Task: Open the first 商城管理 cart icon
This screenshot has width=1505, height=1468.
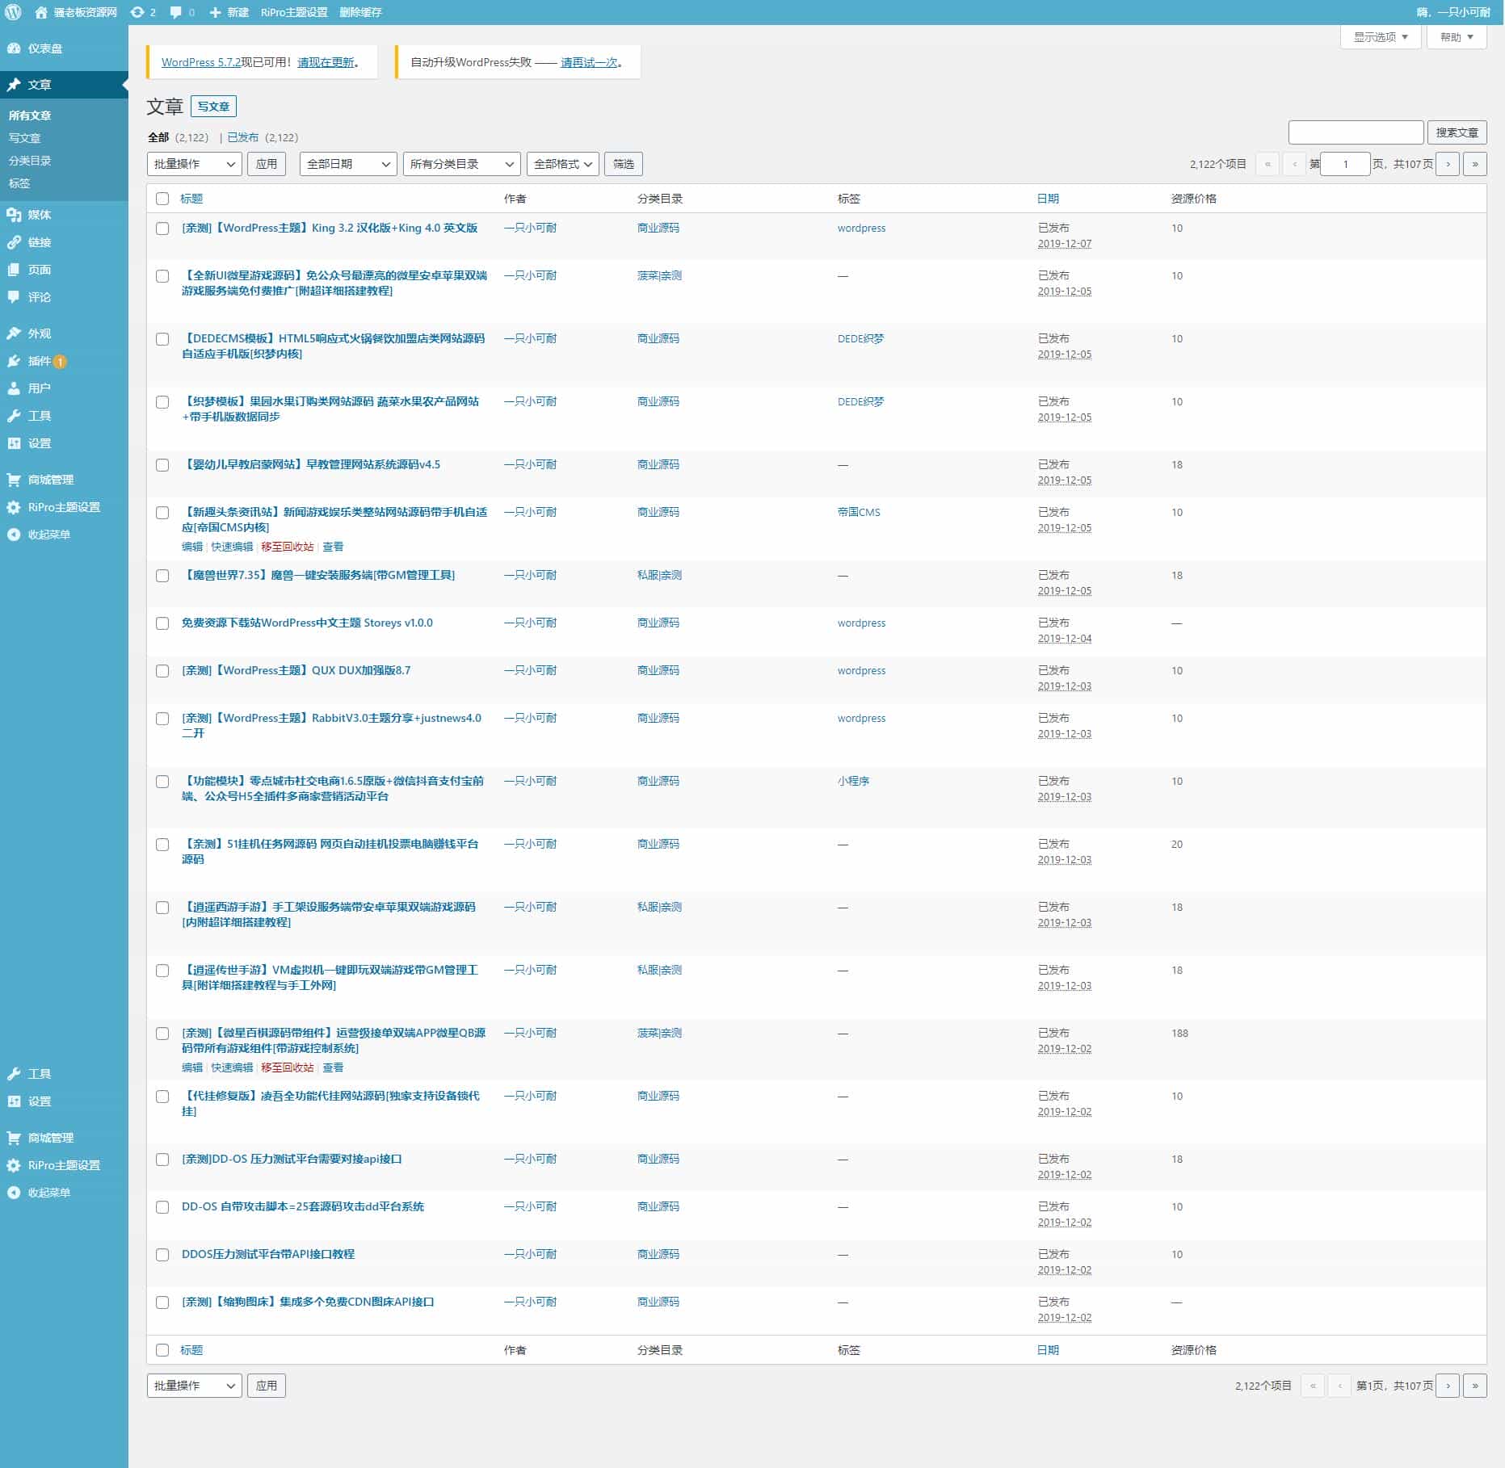Action: coord(14,480)
